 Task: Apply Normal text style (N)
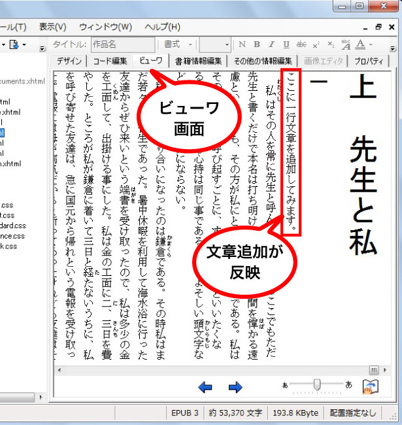tap(242, 44)
